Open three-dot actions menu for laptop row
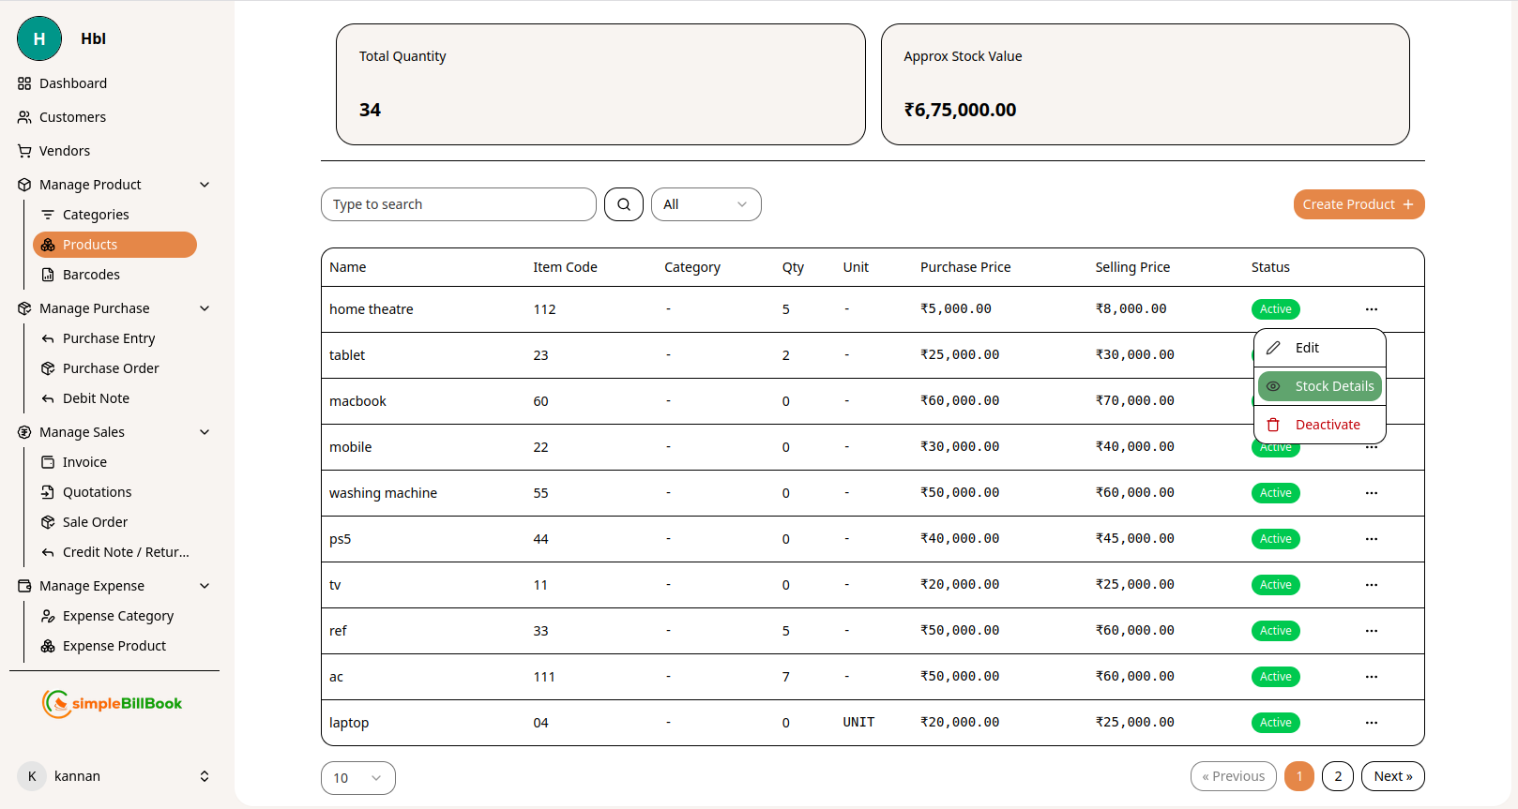This screenshot has width=1518, height=809. 1371,723
